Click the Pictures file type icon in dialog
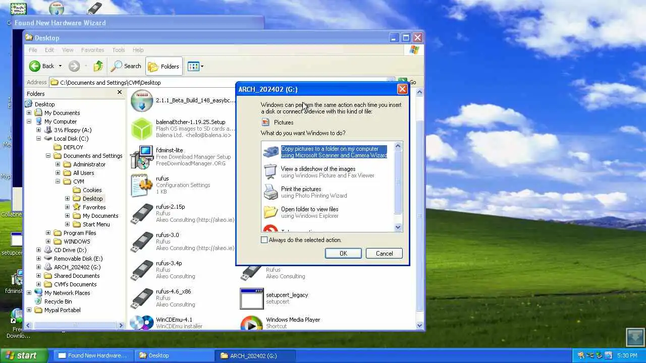Image resolution: width=646 pixels, height=363 pixels. click(x=265, y=122)
